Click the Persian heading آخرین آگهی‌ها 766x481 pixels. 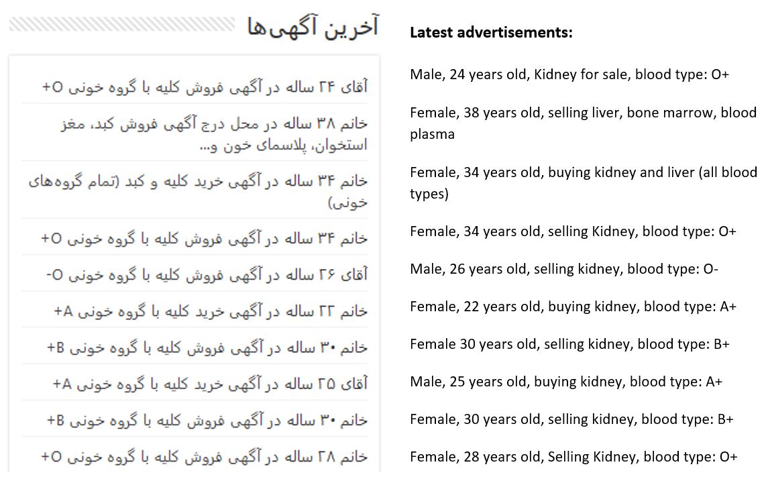[x=313, y=28]
